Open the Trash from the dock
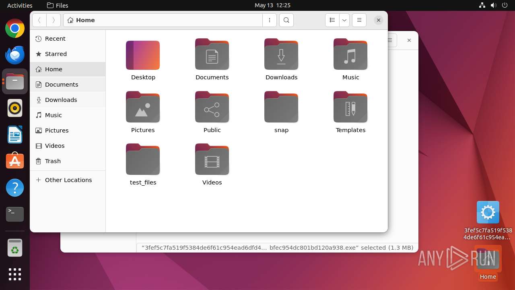515x290 pixels. click(15, 248)
